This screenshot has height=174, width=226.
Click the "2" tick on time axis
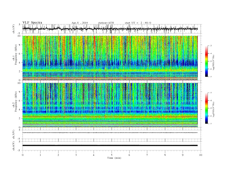coord(58,155)
